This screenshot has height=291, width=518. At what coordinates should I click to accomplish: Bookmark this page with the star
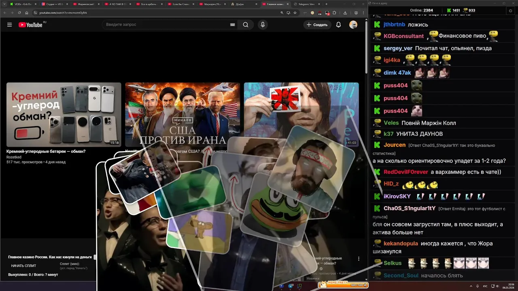(x=295, y=13)
